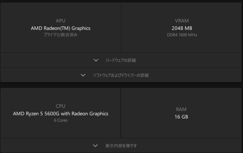Image resolution: width=243 pixels, height=153 pixels.
Task: Click the プライマリ/統合済み status text
Action: coord(61,35)
